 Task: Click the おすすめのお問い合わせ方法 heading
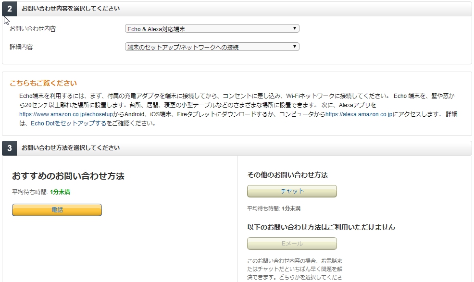(x=68, y=176)
